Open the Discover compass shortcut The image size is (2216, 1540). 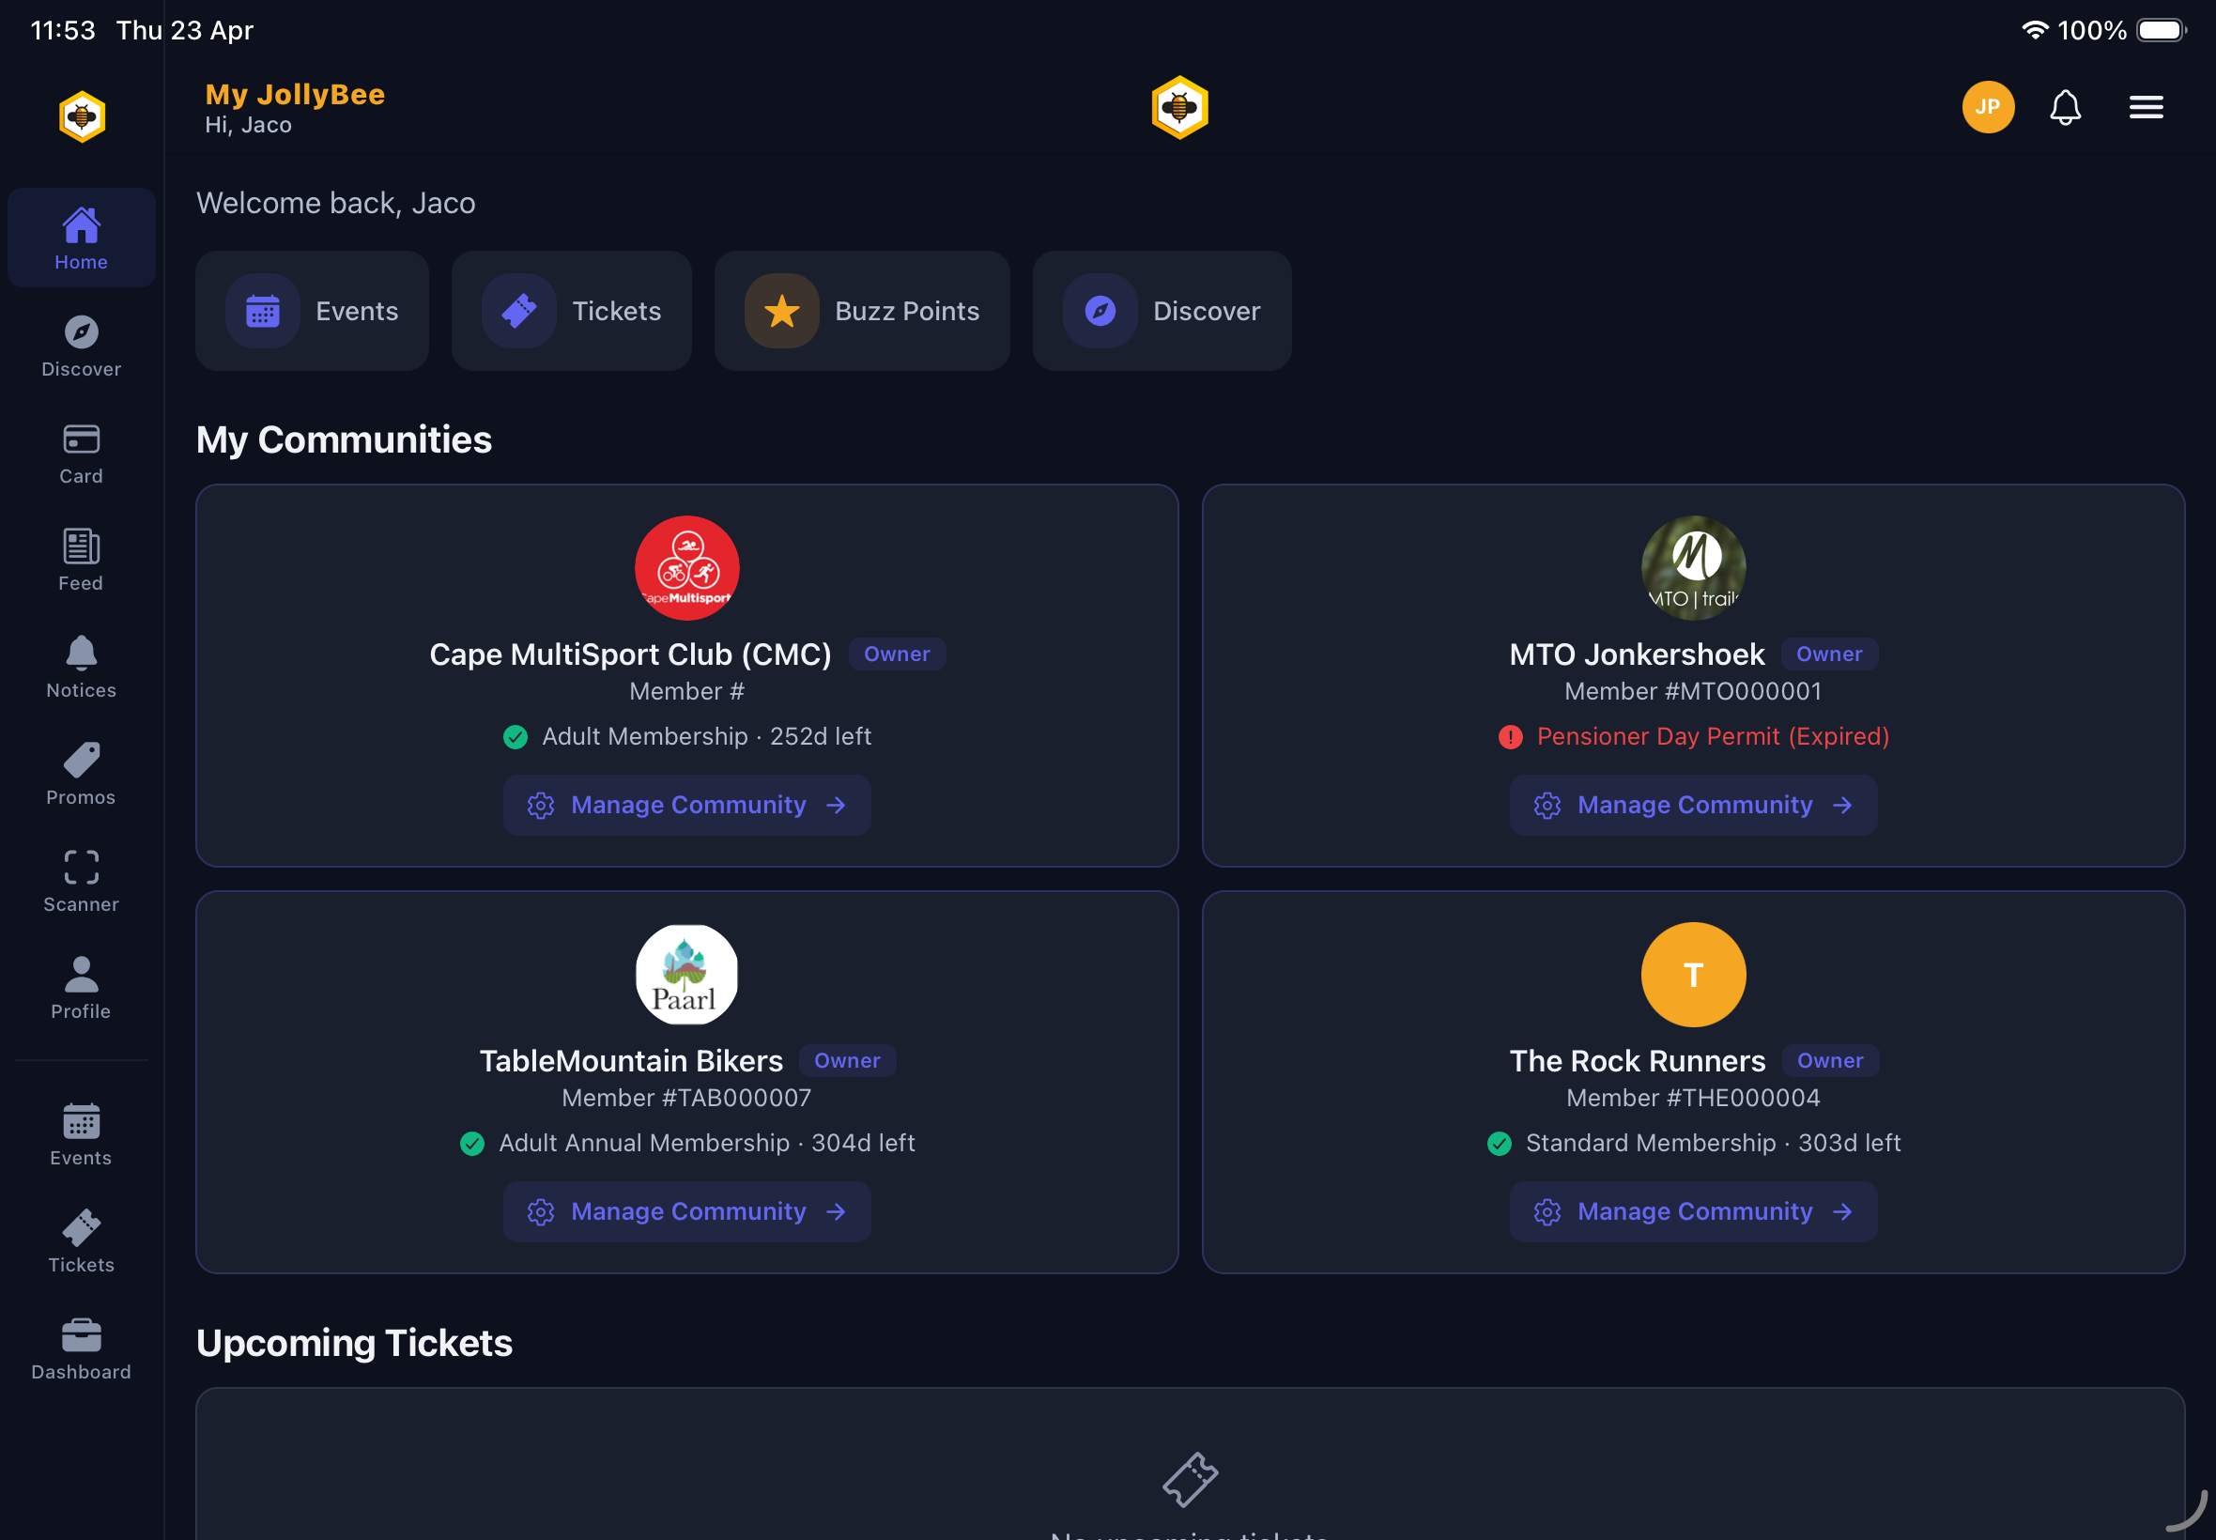[1162, 311]
